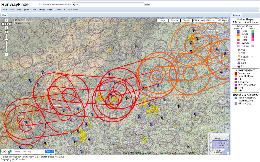260x162 pixels.
Task: Switch map type to IFR High
Action: tap(222, 20)
